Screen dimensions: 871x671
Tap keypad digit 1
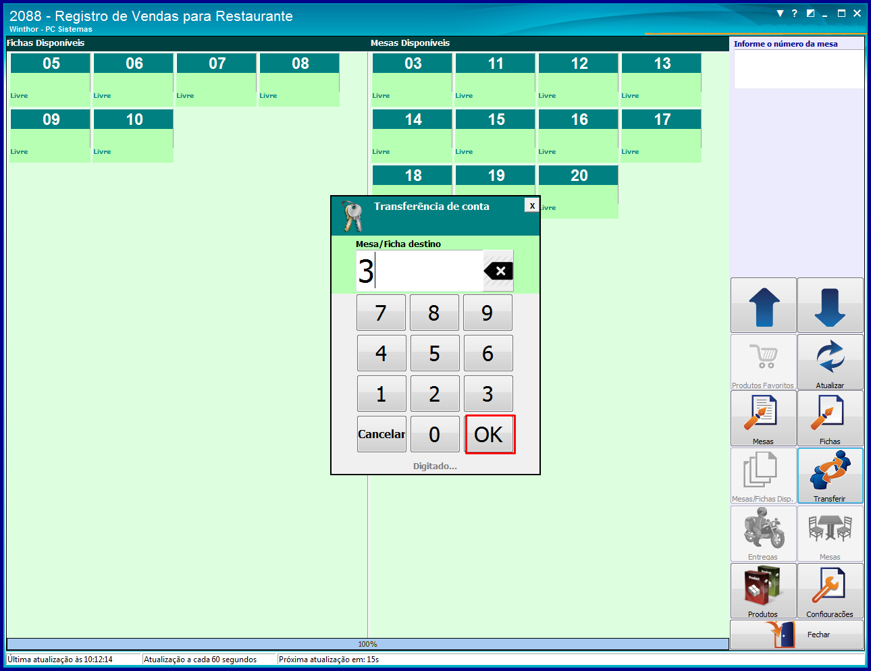(x=381, y=394)
